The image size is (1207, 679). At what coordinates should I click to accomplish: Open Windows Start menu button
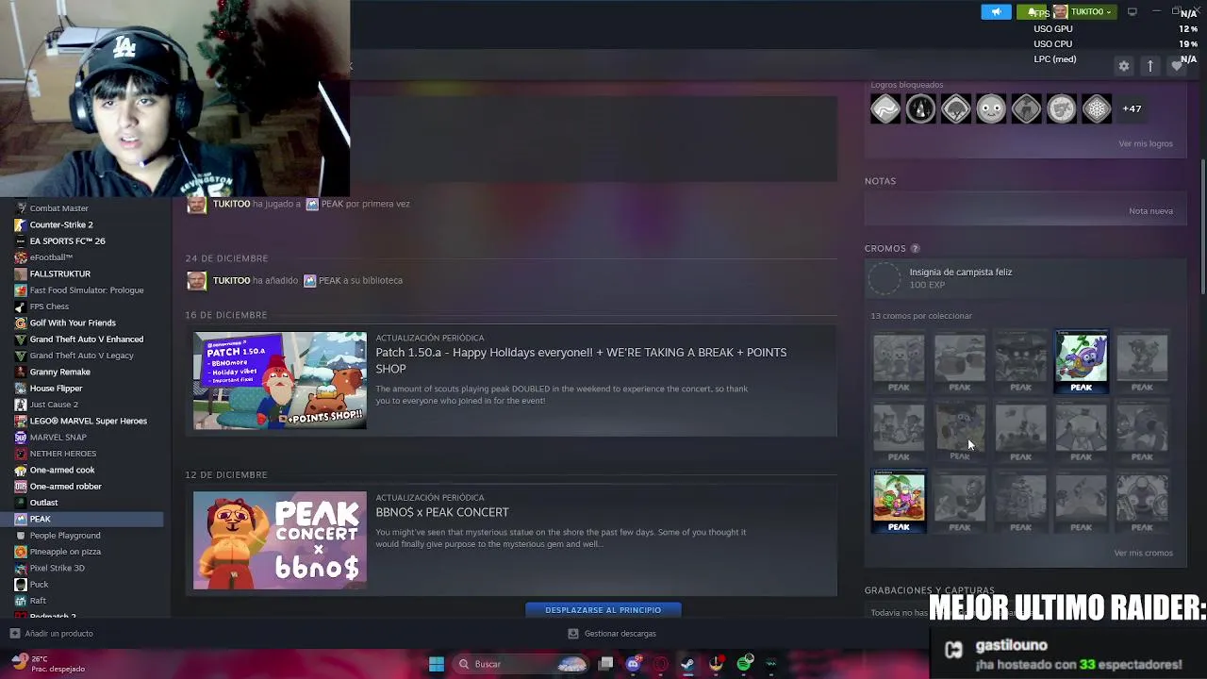coord(436,664)
